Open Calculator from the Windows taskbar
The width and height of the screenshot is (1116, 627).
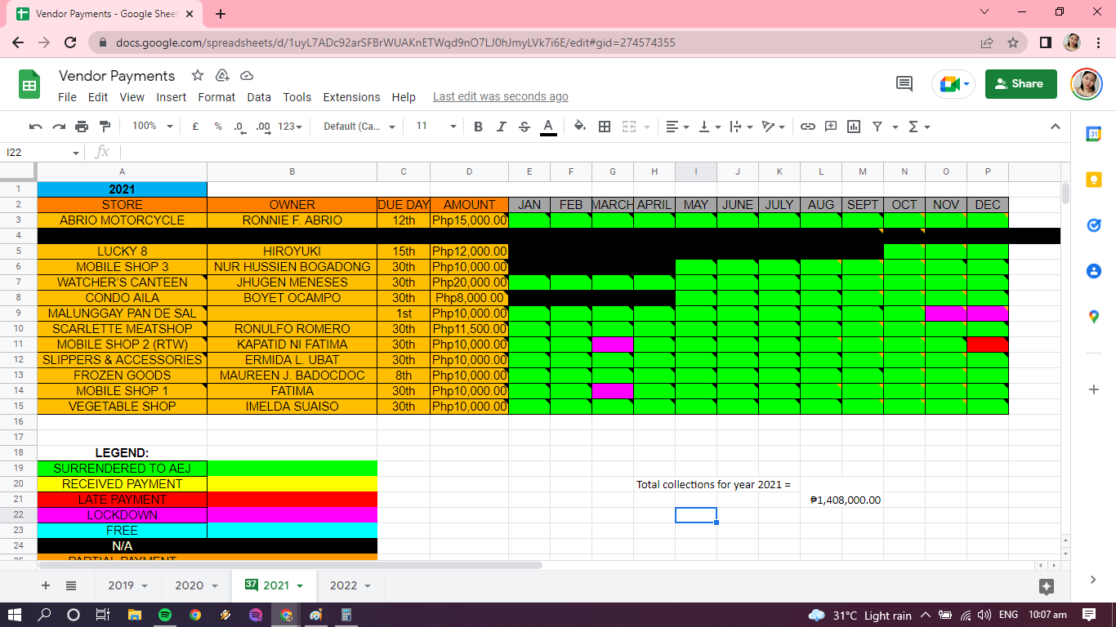pos(346,615)
